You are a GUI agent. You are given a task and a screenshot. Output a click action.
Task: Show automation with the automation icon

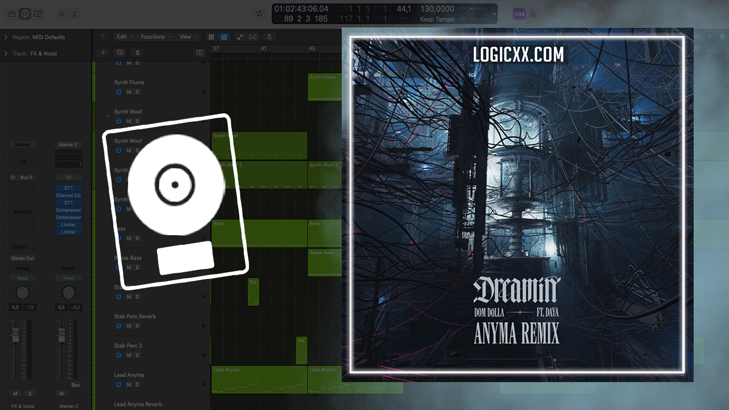240,37
